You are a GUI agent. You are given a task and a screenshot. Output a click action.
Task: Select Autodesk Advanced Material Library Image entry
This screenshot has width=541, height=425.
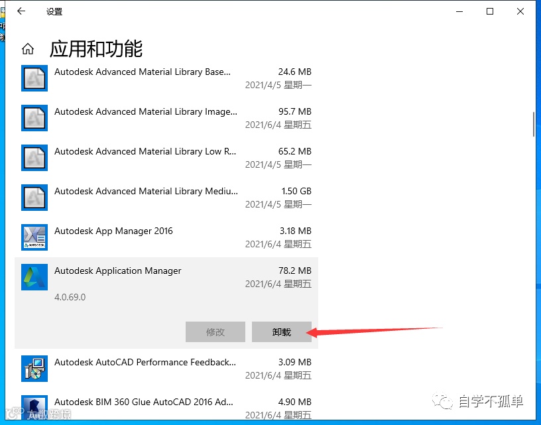[x=166, y=118]
